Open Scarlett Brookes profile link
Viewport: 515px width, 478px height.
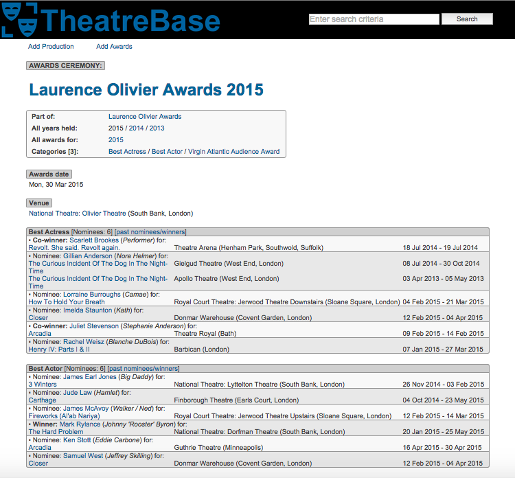pos(94,240)
